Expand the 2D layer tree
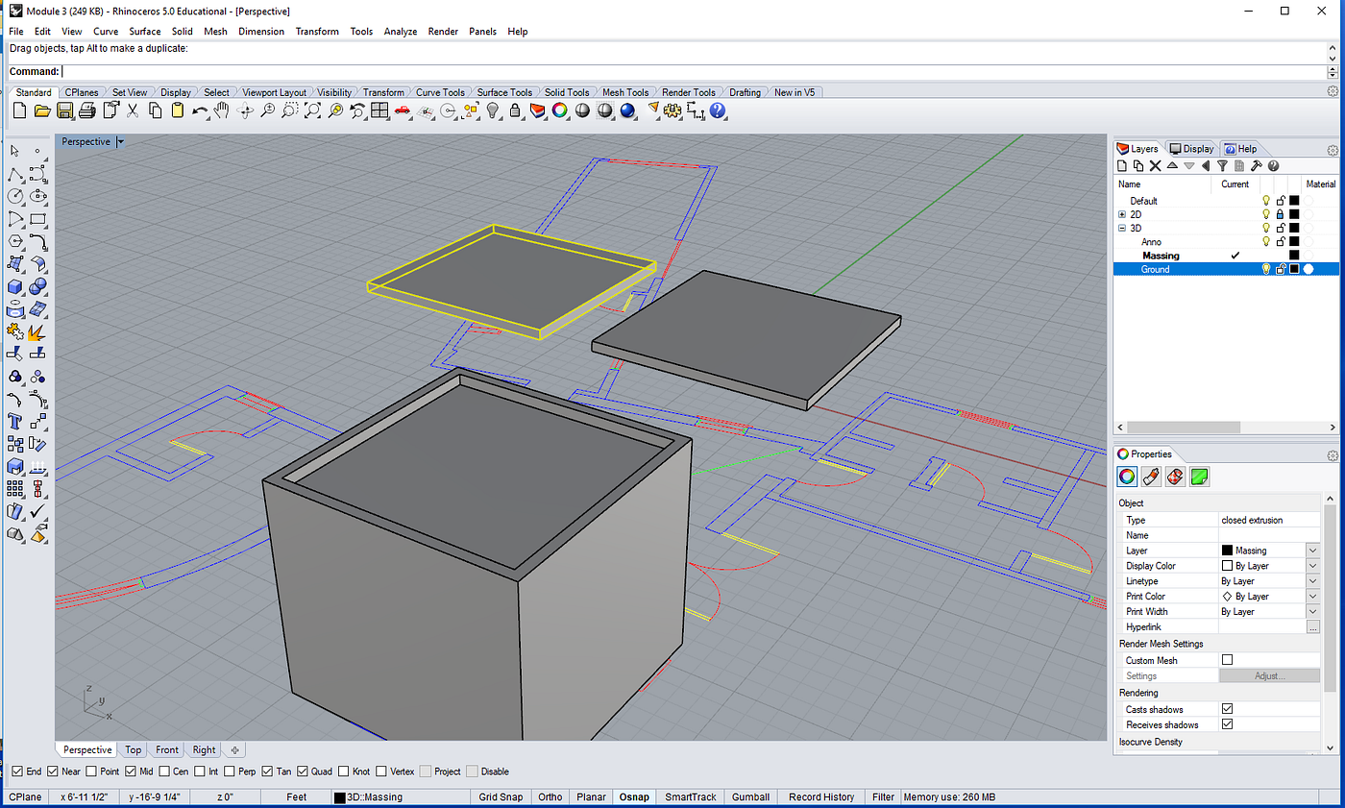 point(1122,214)
